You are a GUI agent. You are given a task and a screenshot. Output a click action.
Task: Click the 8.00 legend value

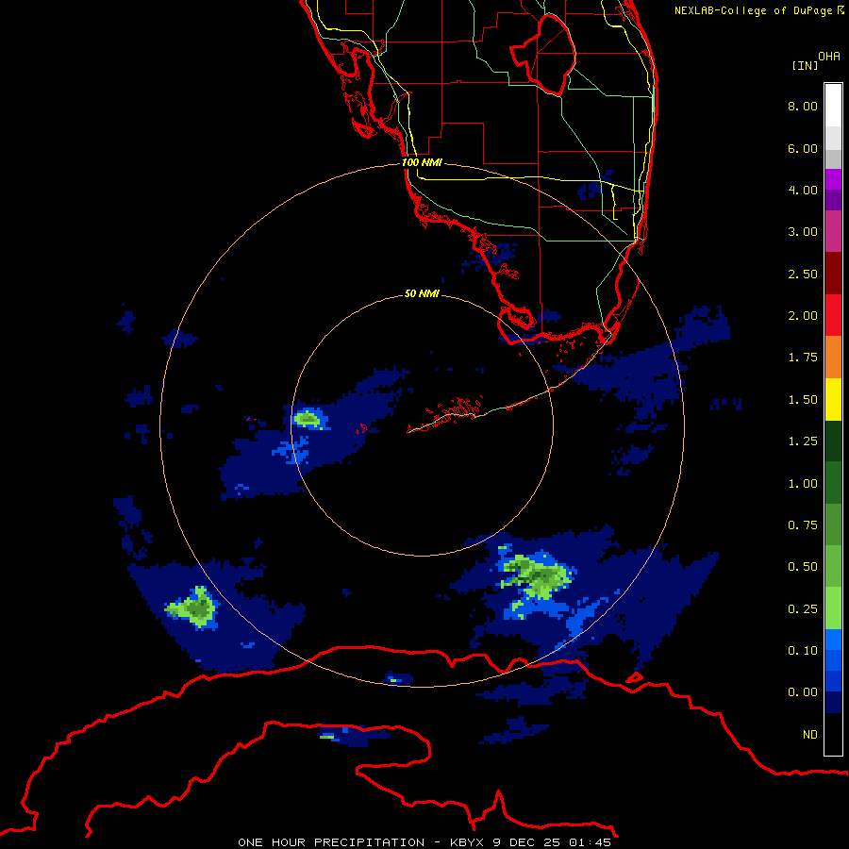click(x=803, y=106)
